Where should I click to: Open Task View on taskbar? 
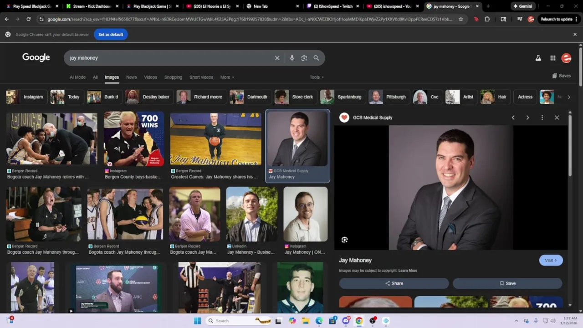pyautogui.click(x=278, y=321)
